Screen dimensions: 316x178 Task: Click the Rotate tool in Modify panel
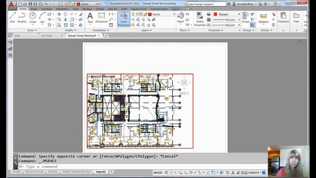point(66,14)
